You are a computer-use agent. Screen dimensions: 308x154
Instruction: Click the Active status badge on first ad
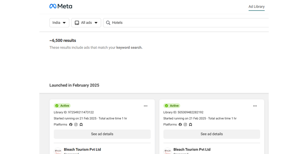[x=62, y=106]
